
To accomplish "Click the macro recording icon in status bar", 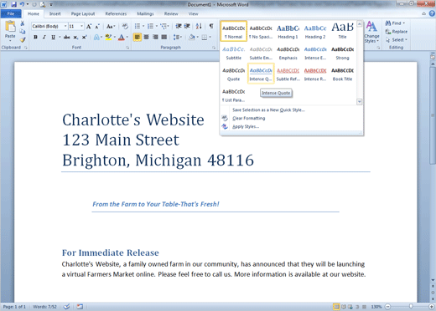I will (x=80, y=307).
